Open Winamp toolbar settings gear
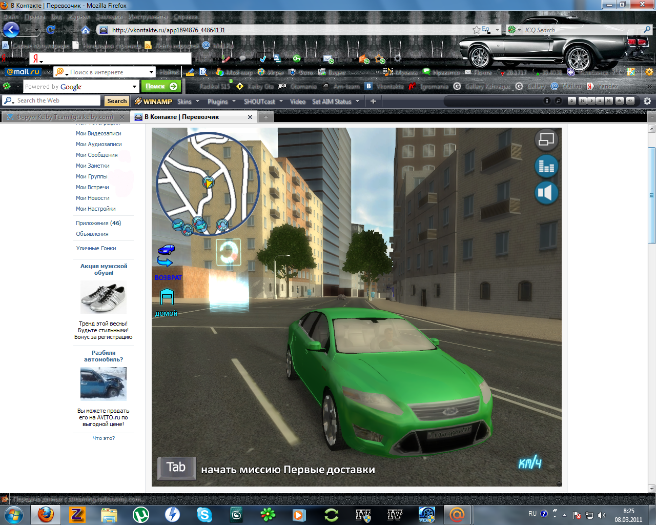656x525 pixels. (647, 101)
